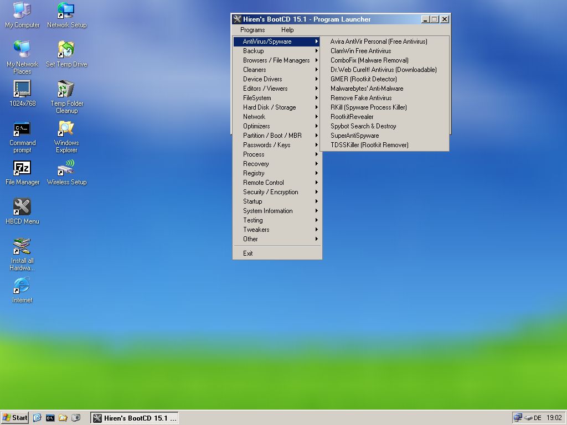567x425 pixels.
Task: Expand the Registry submenu
Action: pyautogui.click(x=277, y=173)
